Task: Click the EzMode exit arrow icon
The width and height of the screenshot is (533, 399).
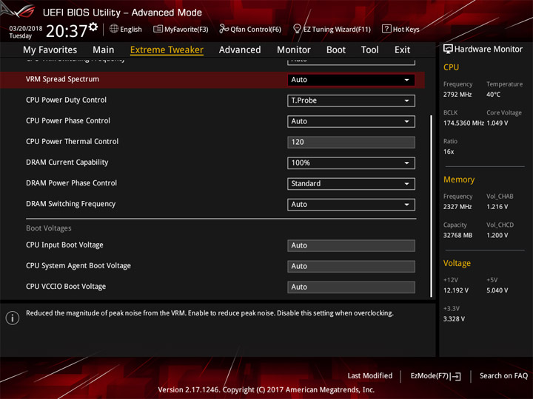Action: pos(456,376)
